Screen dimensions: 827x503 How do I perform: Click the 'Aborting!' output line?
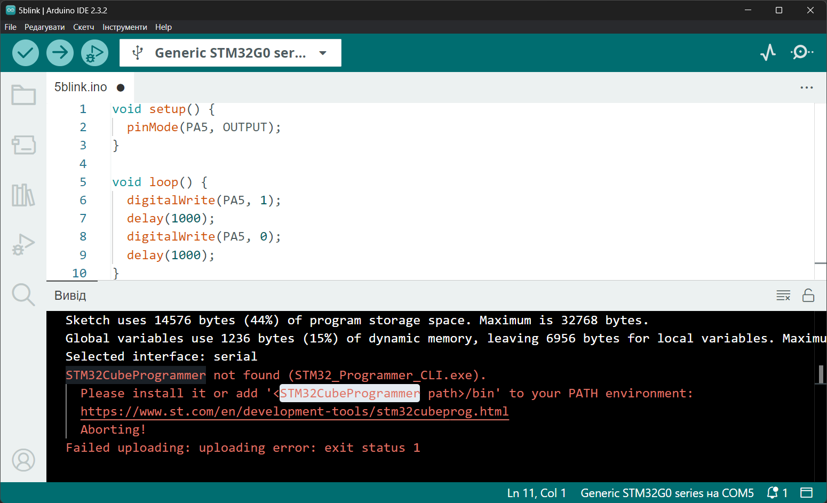(x=113, y=430)
